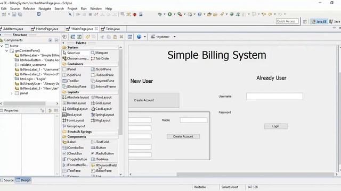Pick GridLayout in the palette
The height and width of the screenshot is (191, 341).
point(101,103)
